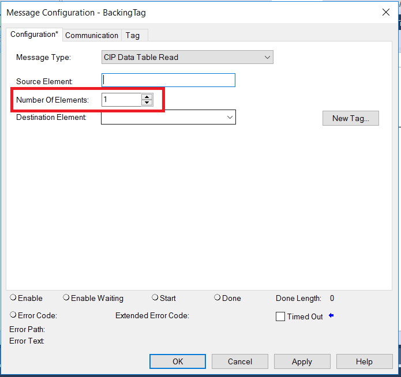Click the Number Of Elements value box
Viewport: 401px width, 377px height.
(121, 100)
